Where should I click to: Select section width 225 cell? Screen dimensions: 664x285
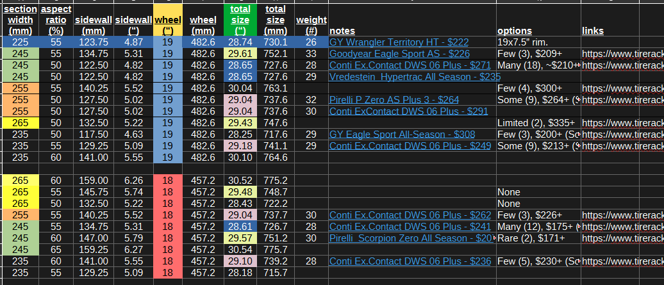click(21, 42)
